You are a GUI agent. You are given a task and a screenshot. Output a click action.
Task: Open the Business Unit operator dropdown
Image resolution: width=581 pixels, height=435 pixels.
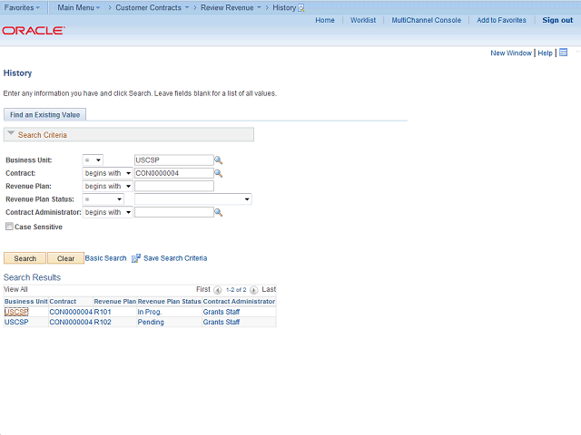pos(93,160)
